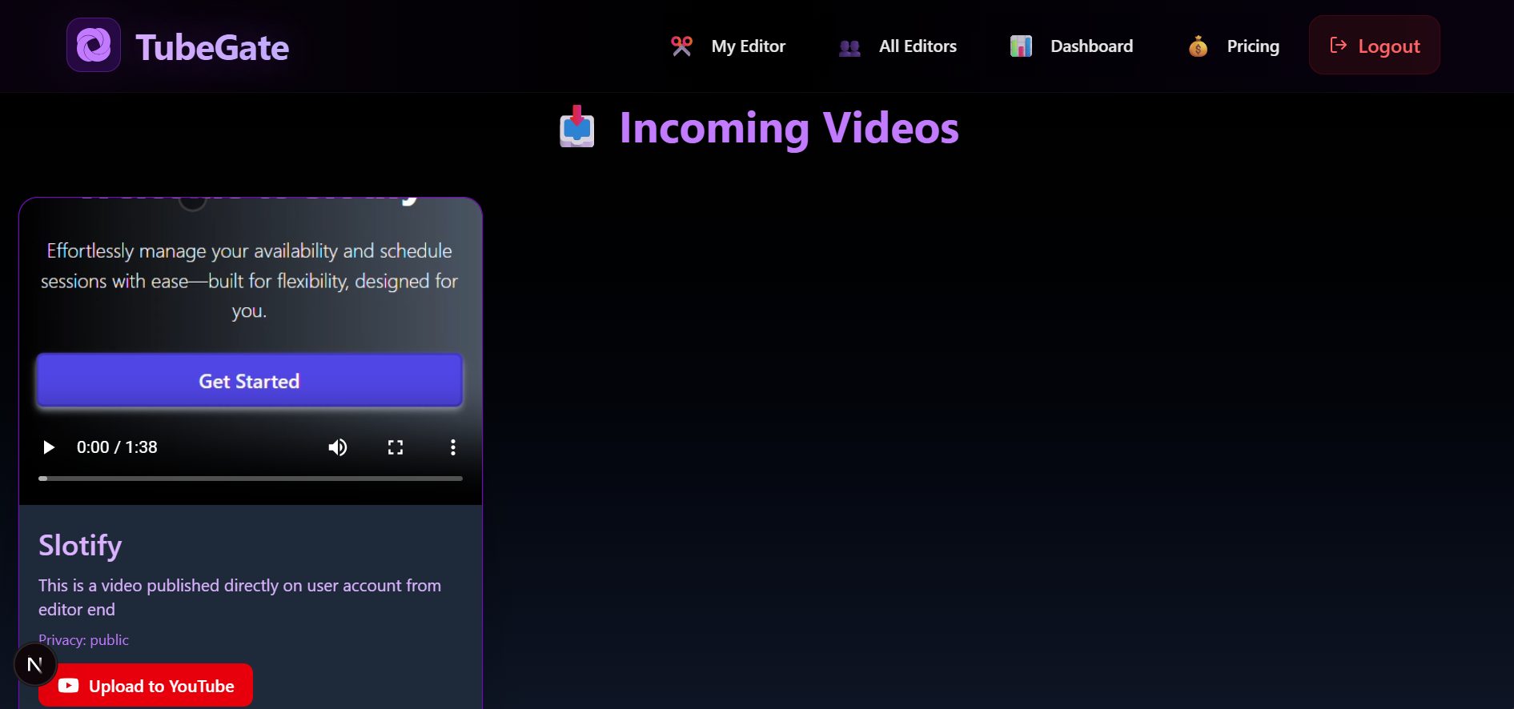Click the video time display 0:00 / 1:38
The height and width of the screenshot is (709, 1514).
(x=117, y=447)
